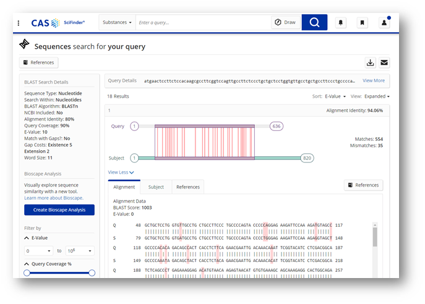Email the results via envelope icon

click(x=384, y=62)
